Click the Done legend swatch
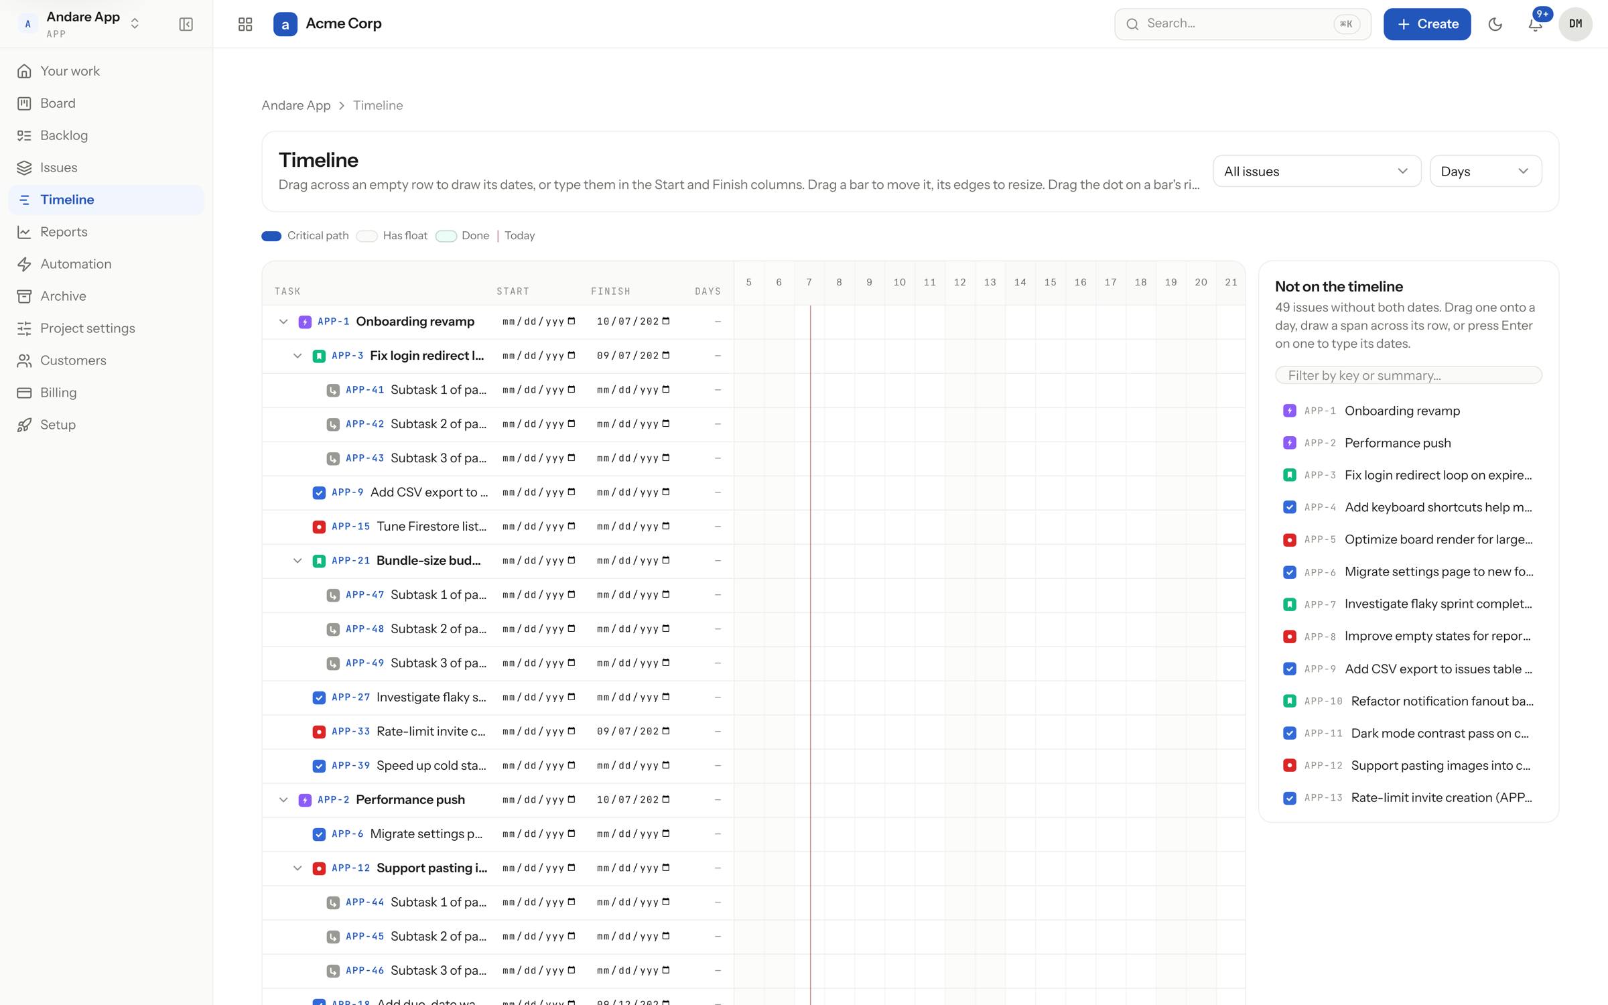This screenshot has width=1608, height=1005. pyautogui.click(x=446, y=236)
